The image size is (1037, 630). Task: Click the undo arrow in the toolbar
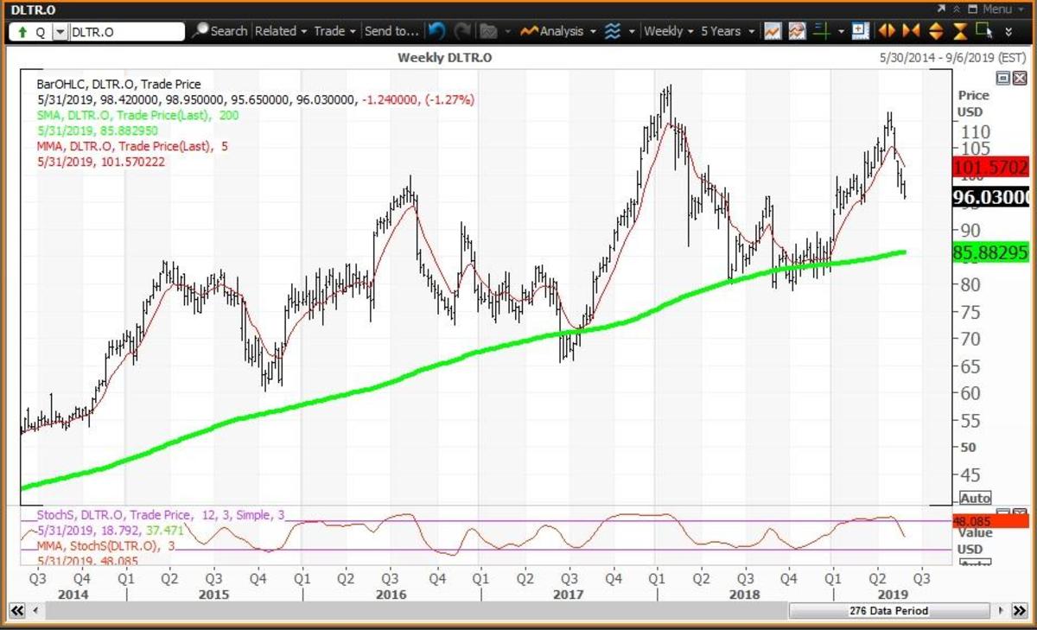click(436, 31)
